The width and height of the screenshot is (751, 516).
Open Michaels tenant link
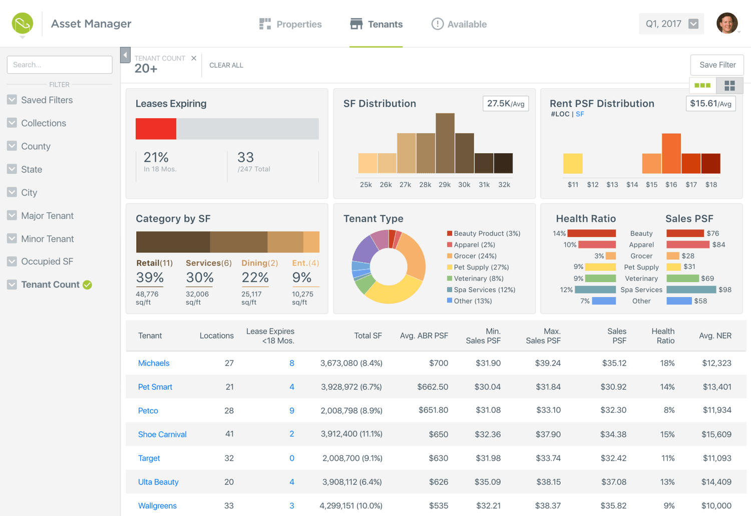tap(154, 363)
